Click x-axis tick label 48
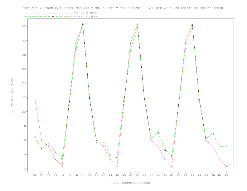 click(144, 175)
